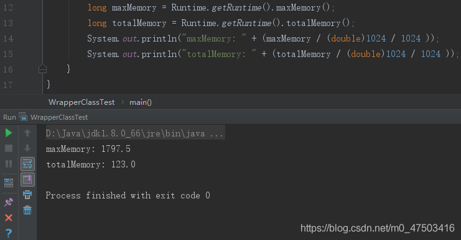Close the Run panel red X
This screenshot has height=240, width=461.
[x=9, y=218]
